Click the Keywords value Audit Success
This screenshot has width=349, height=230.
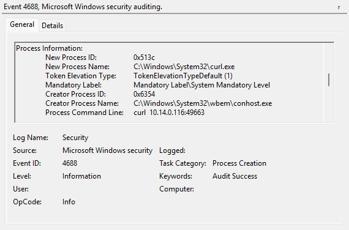(x=235, y=176)
